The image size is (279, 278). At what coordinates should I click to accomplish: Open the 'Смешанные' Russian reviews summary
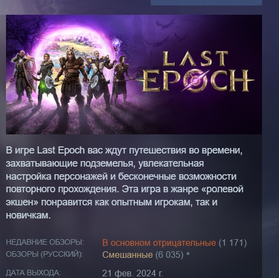127,255
